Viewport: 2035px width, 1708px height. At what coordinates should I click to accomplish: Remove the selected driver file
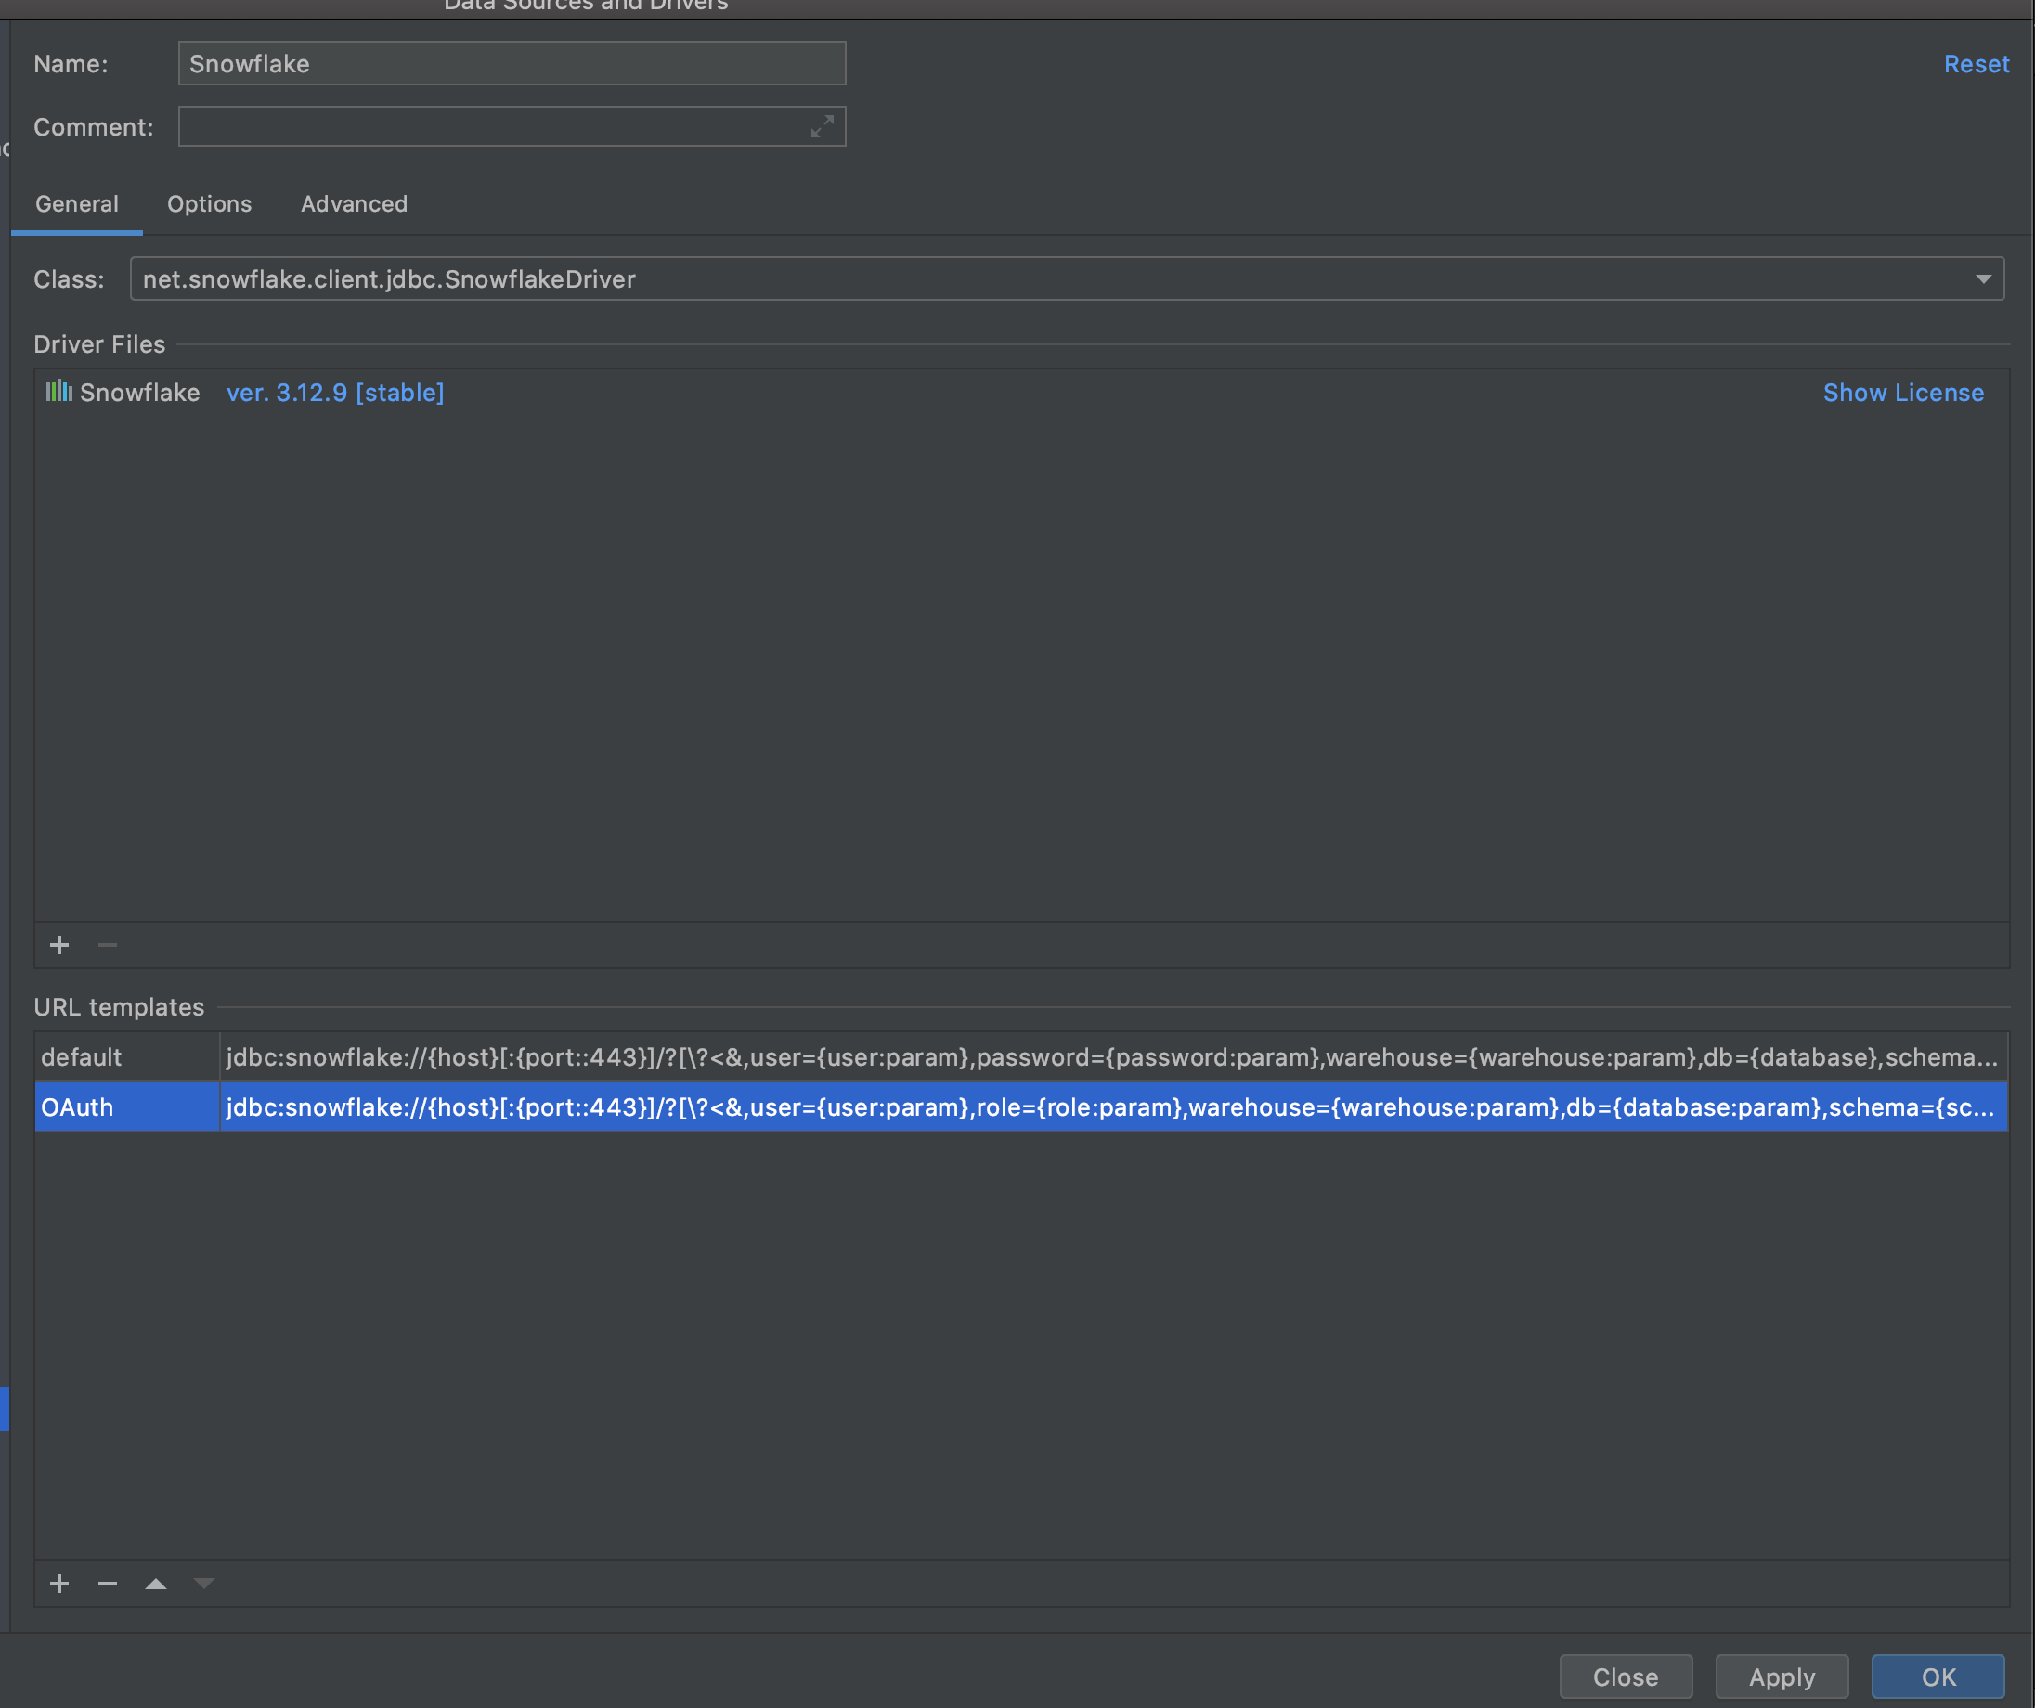click(107, 945)
